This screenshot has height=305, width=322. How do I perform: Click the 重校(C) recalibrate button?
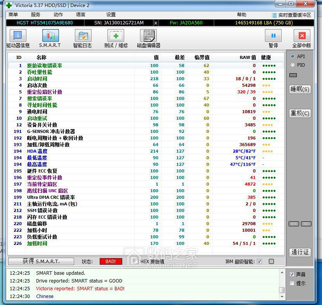[300, 113]
